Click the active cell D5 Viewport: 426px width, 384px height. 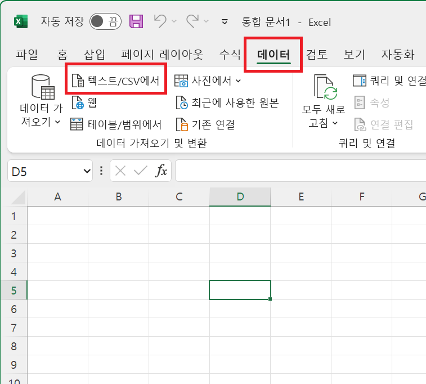pyautogui.click(x=240, y=290)
